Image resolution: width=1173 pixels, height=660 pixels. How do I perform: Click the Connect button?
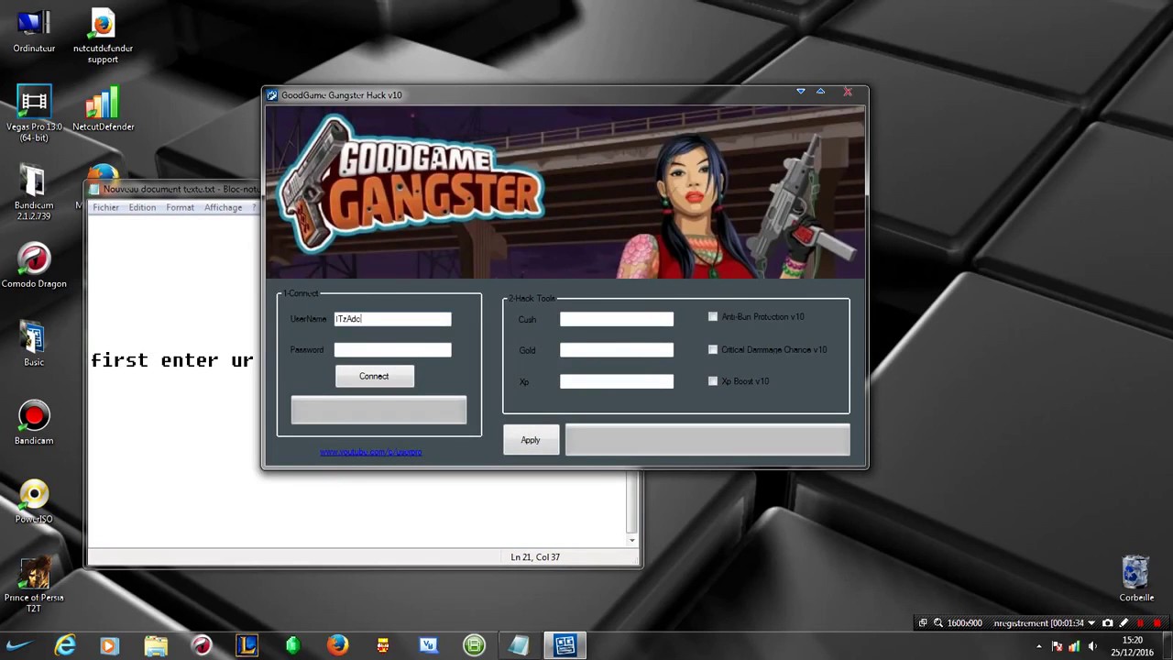tap(374, 376)
